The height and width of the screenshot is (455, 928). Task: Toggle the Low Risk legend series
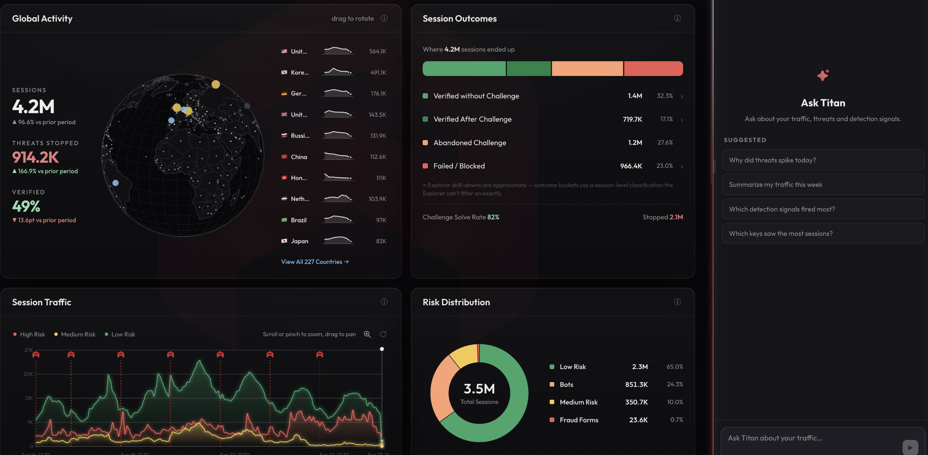pyautogui.click(x=120, y=334)
